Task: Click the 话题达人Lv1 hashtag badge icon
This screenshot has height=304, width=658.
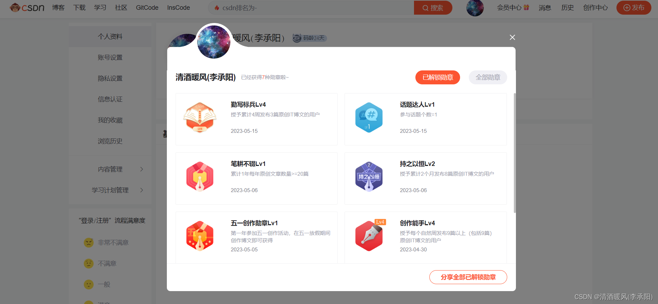Action: click(369, 117)
